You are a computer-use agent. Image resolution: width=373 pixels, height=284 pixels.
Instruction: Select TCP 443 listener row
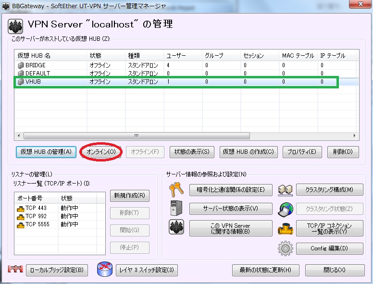[x=60, y=208]
